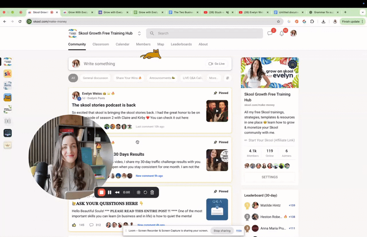Open Matilde Hintz on the leaderboard
The image size is (367, 237).
coord(270,205)
